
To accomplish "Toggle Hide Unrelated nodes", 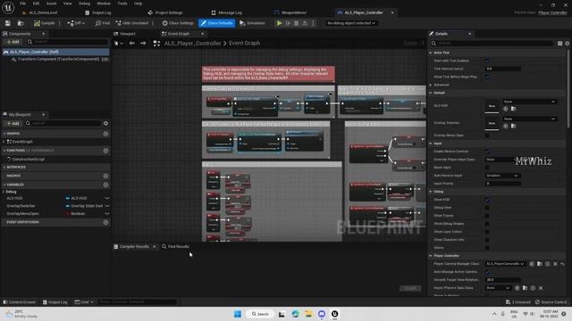I will pos(132,23).
